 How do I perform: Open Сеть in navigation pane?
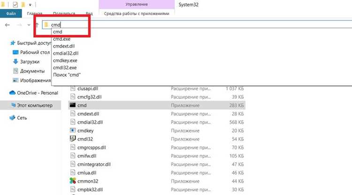[22, 118]
